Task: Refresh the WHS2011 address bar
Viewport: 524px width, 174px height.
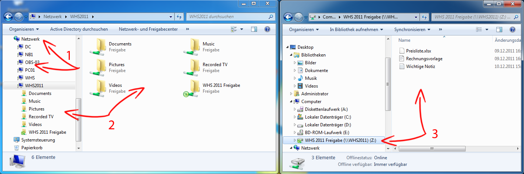Action: pyautogui.click(x=179, y=17)
